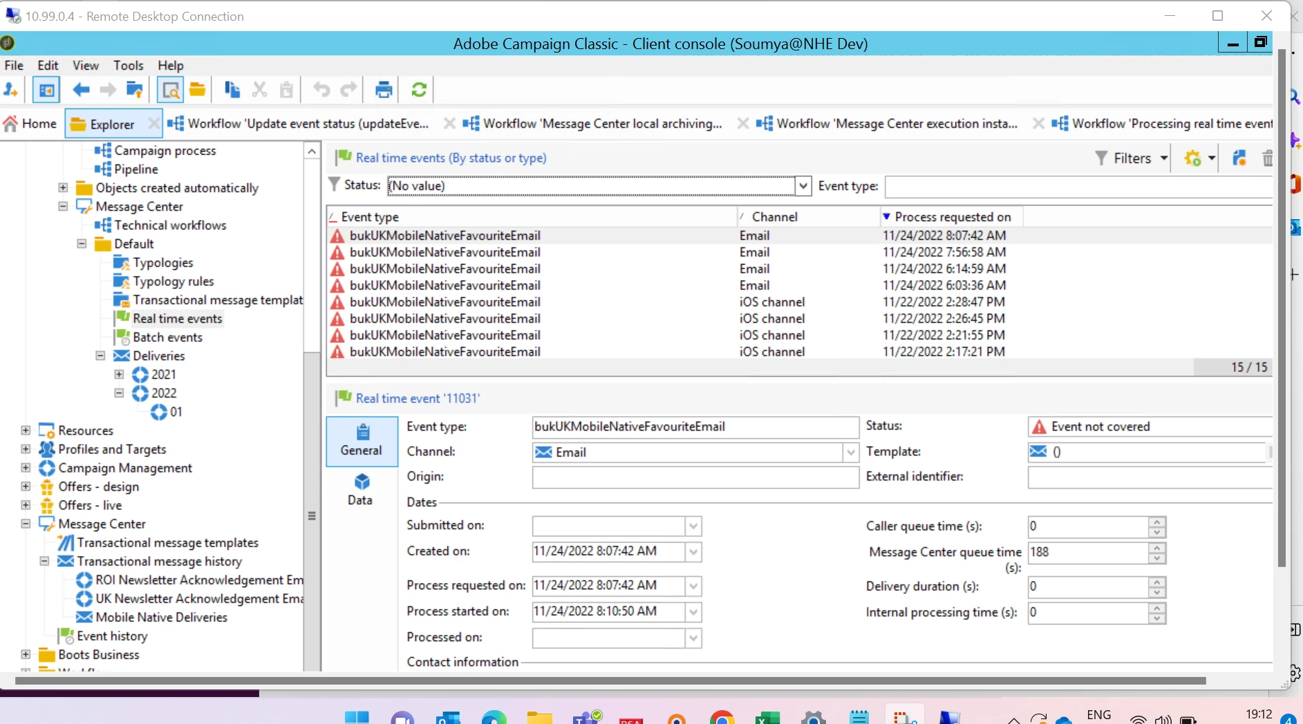Sort by Event type column header
This screenshot has width=1303, height=724.
[x=532, y=217]
